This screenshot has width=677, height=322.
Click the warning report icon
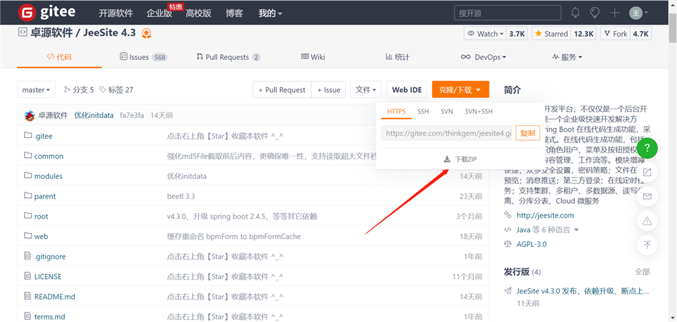[x=647, y=221]
